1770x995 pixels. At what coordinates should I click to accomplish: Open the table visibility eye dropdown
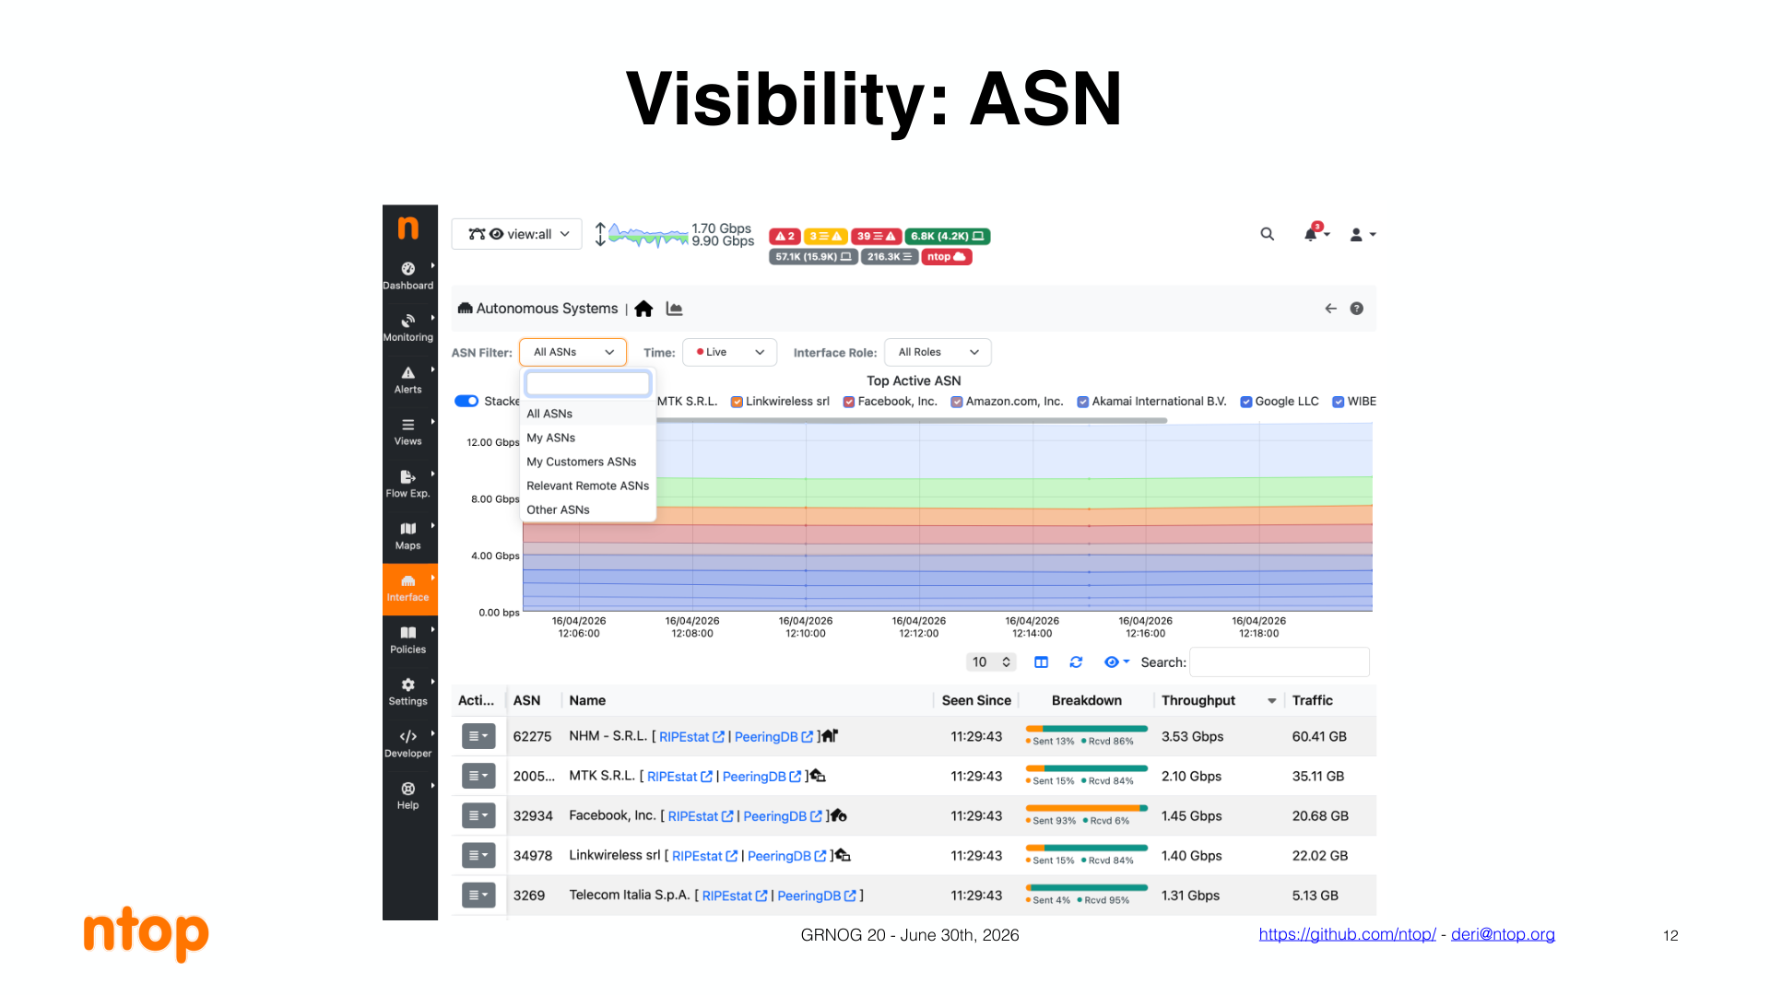[1116, 661]
